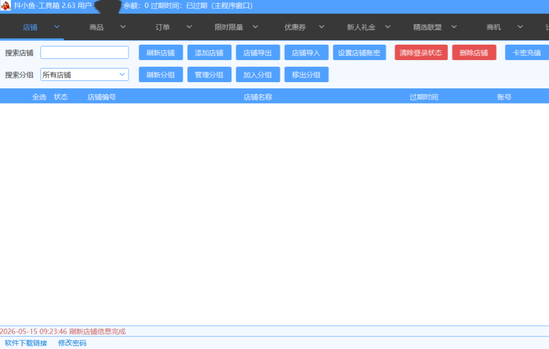549x349 pixels.
Task: Click the 账号 column header
Action: pyautogui.click(x=504, y=97)
